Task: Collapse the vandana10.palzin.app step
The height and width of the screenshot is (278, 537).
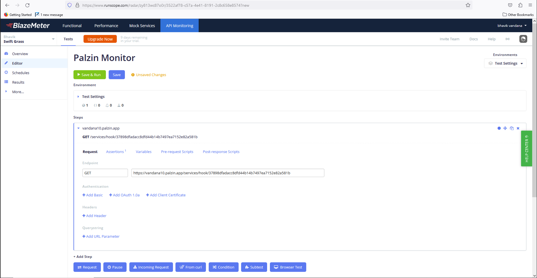Action: 78,128
